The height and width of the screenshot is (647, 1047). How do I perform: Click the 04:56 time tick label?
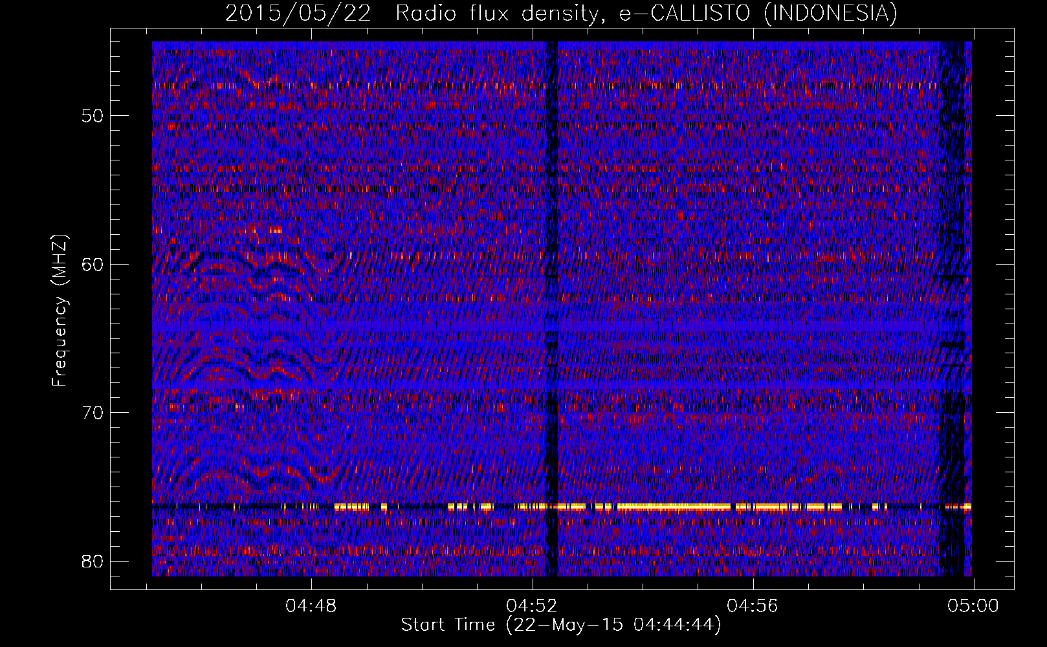pos(753,606)
